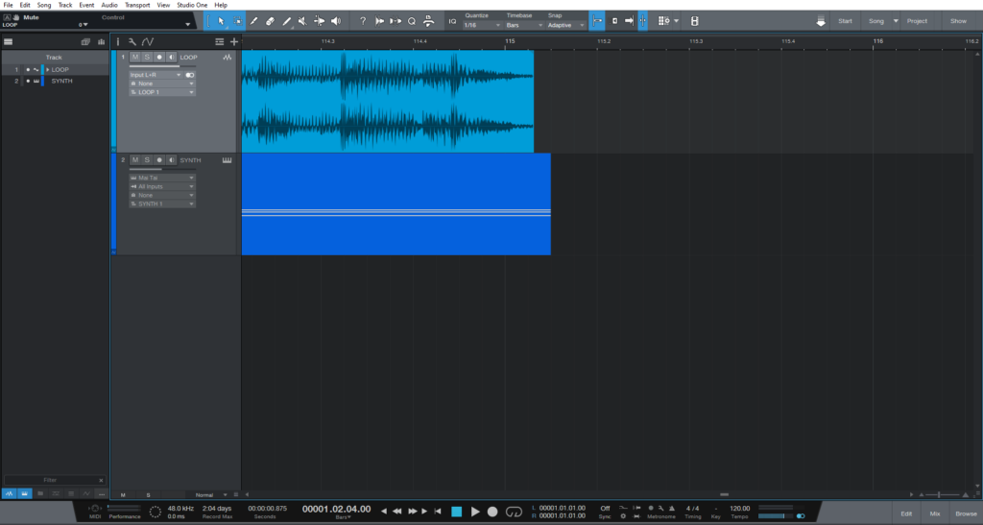
Task: Show automation curve icon in track header
Action: click(x=147, y=42)
